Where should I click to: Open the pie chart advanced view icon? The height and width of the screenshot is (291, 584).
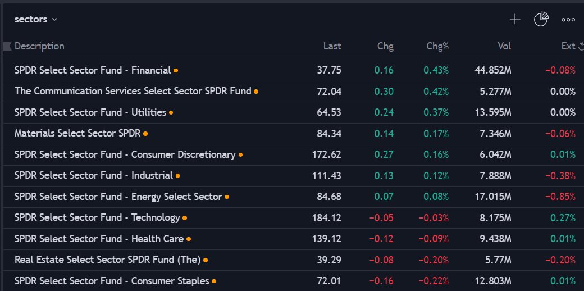[x=541, y=19]
